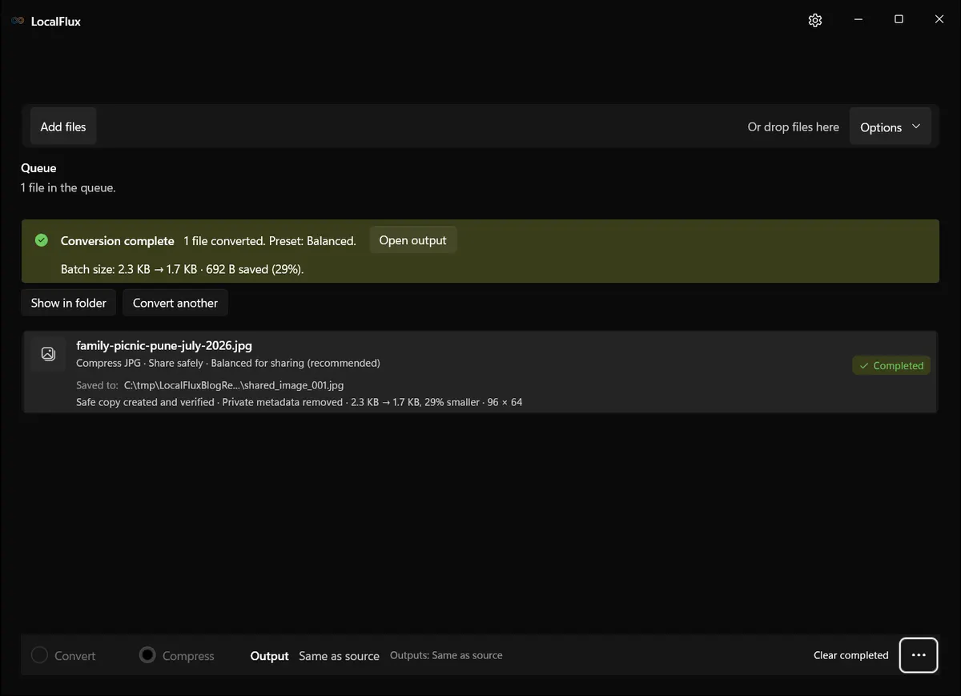Click '1 file converted. Preset: Balanced.' text
This screenshot has height=696, width=961.
[x=270, y=240]
